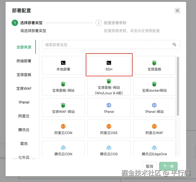The width and height of the screenshot is (196, 182).
Task: Click step 2 circle 配置部署参数
Action: (x=99, y=23)
